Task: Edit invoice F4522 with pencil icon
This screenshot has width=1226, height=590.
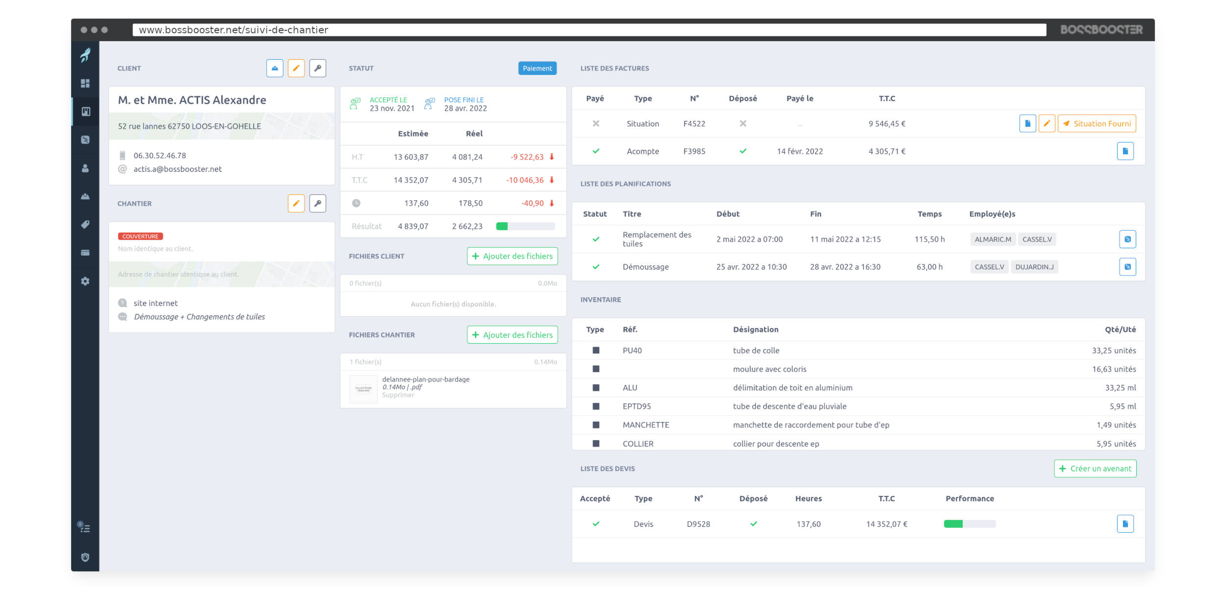Action: pos(1047,123)
